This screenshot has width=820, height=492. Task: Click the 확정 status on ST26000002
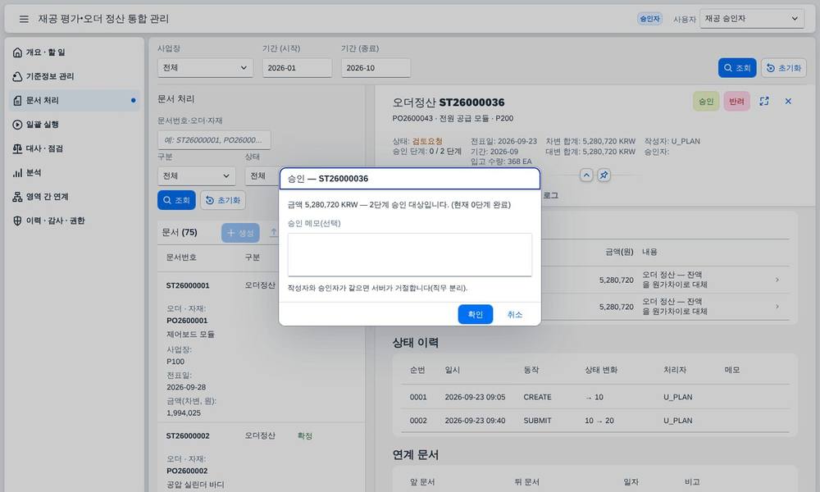click(304, 435)
